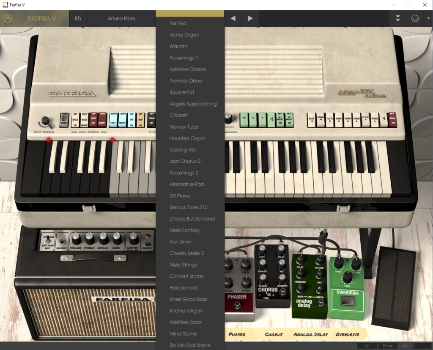Toggle the blue Slow/Fast vibrato tab
The width and height of the screenshot is (433, 350).
tap(113, 120)
